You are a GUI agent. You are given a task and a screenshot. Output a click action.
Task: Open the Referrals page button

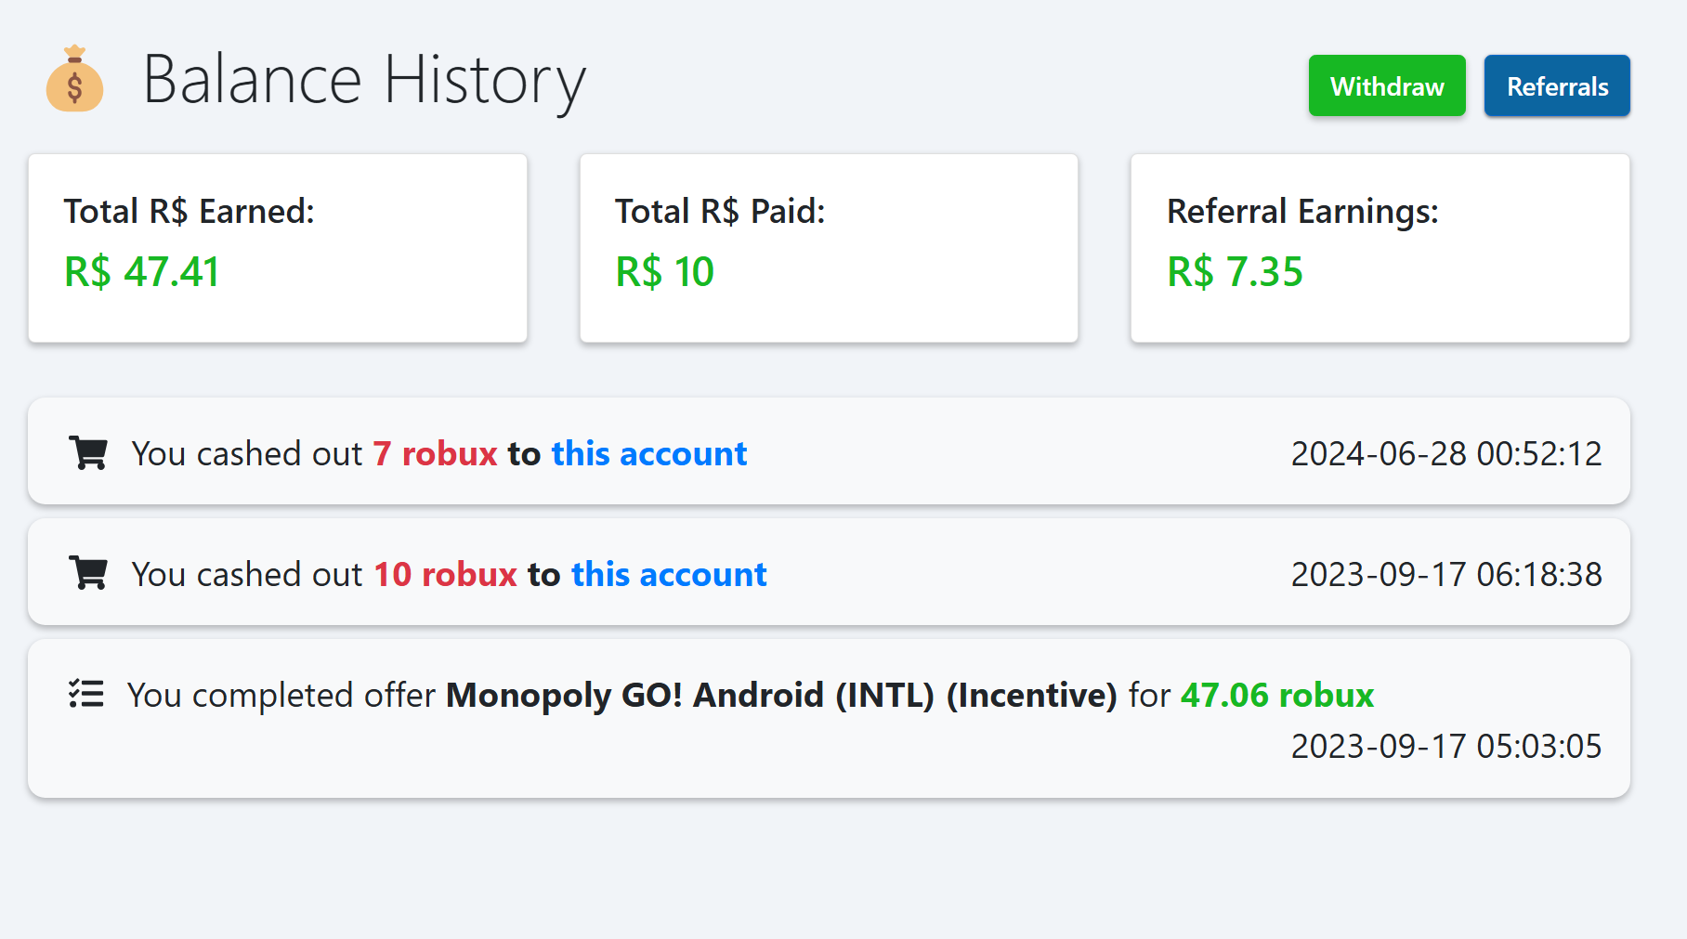click(x=1557, y=86)
